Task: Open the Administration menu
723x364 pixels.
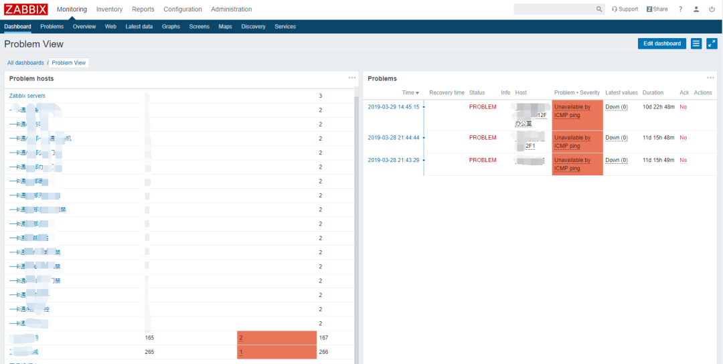Action: [x=232, y=9]
